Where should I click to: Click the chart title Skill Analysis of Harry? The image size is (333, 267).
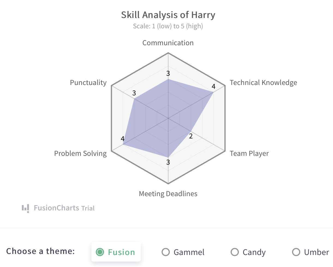point(168,15)
